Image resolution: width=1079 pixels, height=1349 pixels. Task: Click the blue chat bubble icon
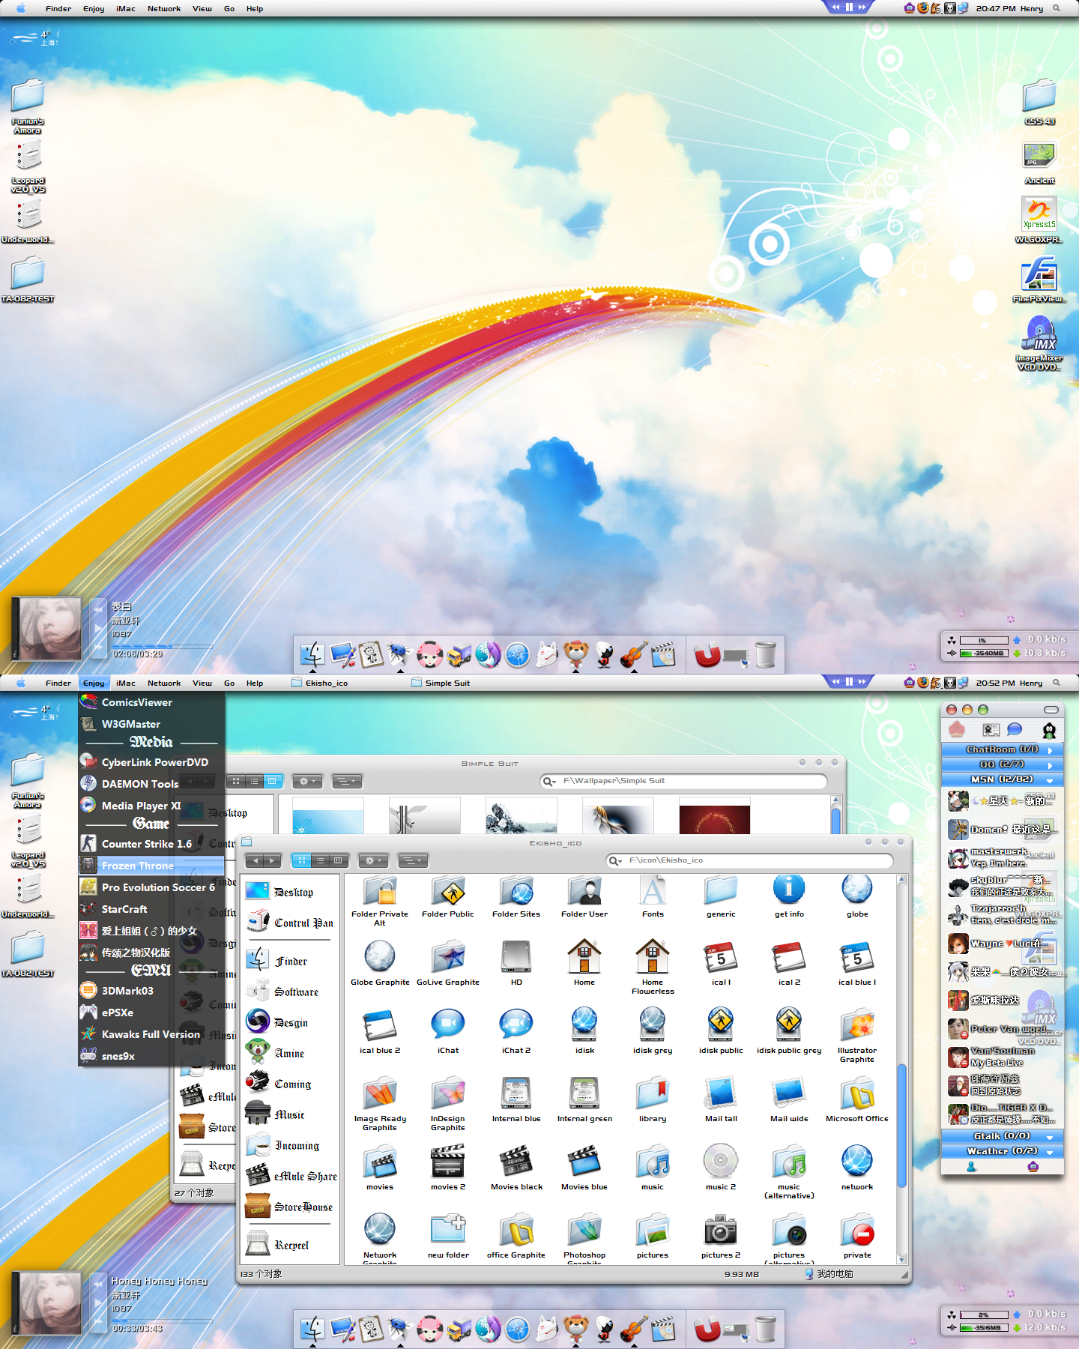click(x=1015, y=730)
